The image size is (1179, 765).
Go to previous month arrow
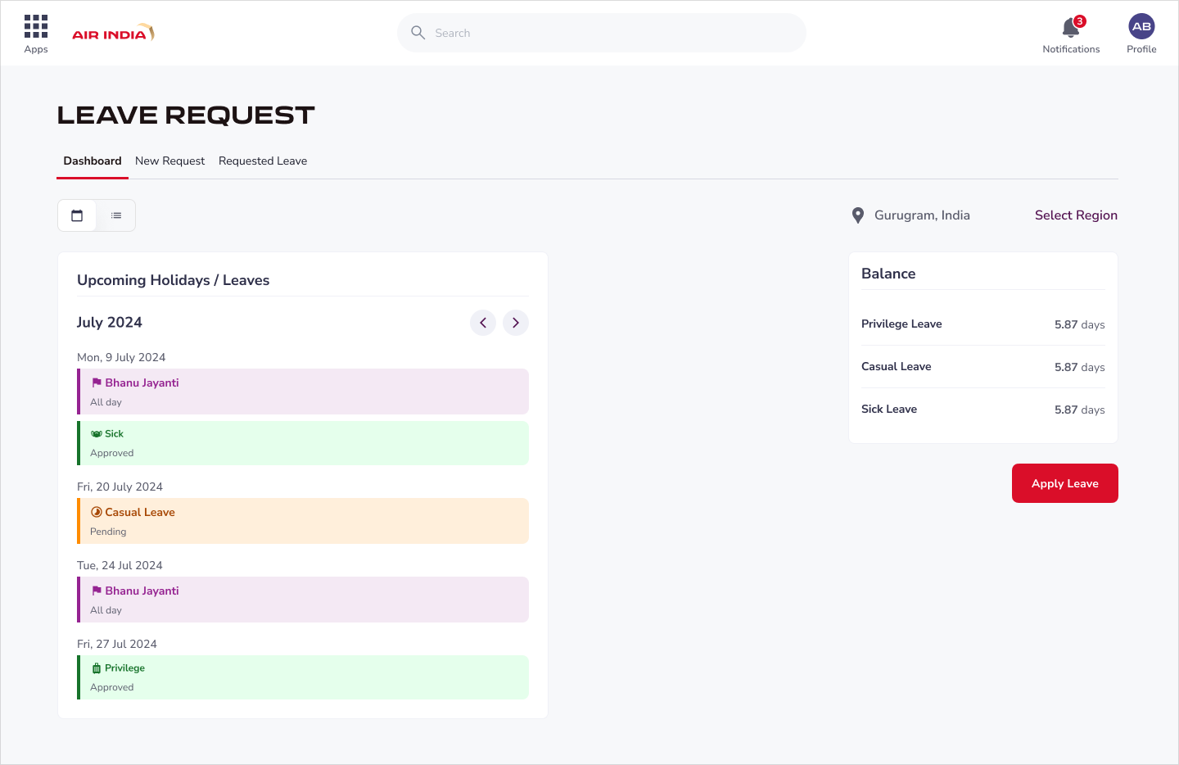[x=483, y=323]
